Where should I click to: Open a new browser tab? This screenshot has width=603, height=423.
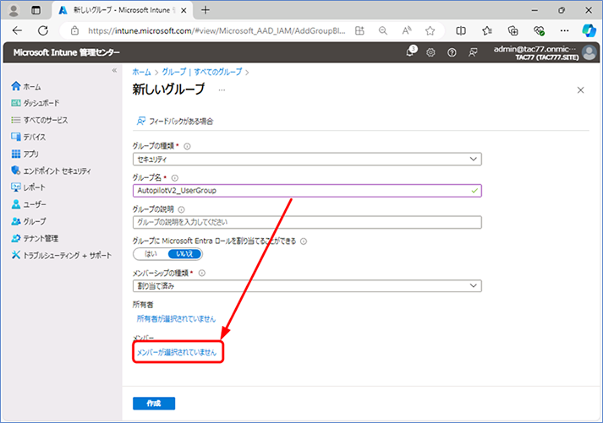[x=206, y=10]
